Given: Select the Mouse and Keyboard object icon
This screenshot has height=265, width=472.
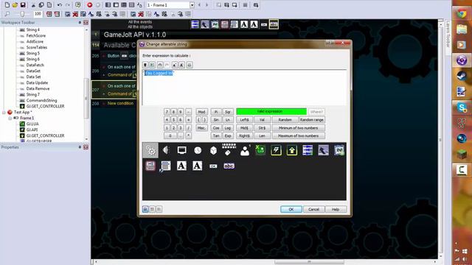Looking at the screenshot, I should [x=229, y=149].
